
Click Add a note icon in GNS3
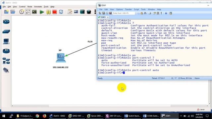click(70, 12)
